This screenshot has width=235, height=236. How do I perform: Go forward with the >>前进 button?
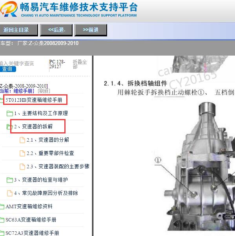[91, 30]
